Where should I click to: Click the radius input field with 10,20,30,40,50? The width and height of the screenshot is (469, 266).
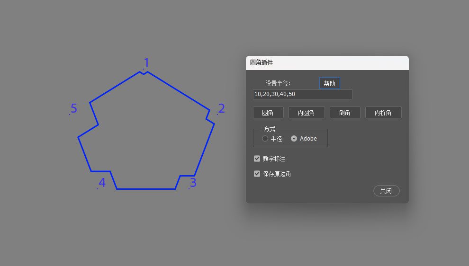[x=302, y=94]
